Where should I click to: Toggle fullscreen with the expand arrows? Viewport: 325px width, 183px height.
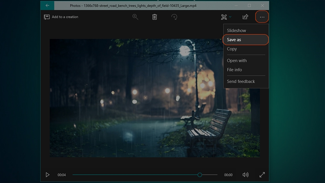(x=262, y=175)
